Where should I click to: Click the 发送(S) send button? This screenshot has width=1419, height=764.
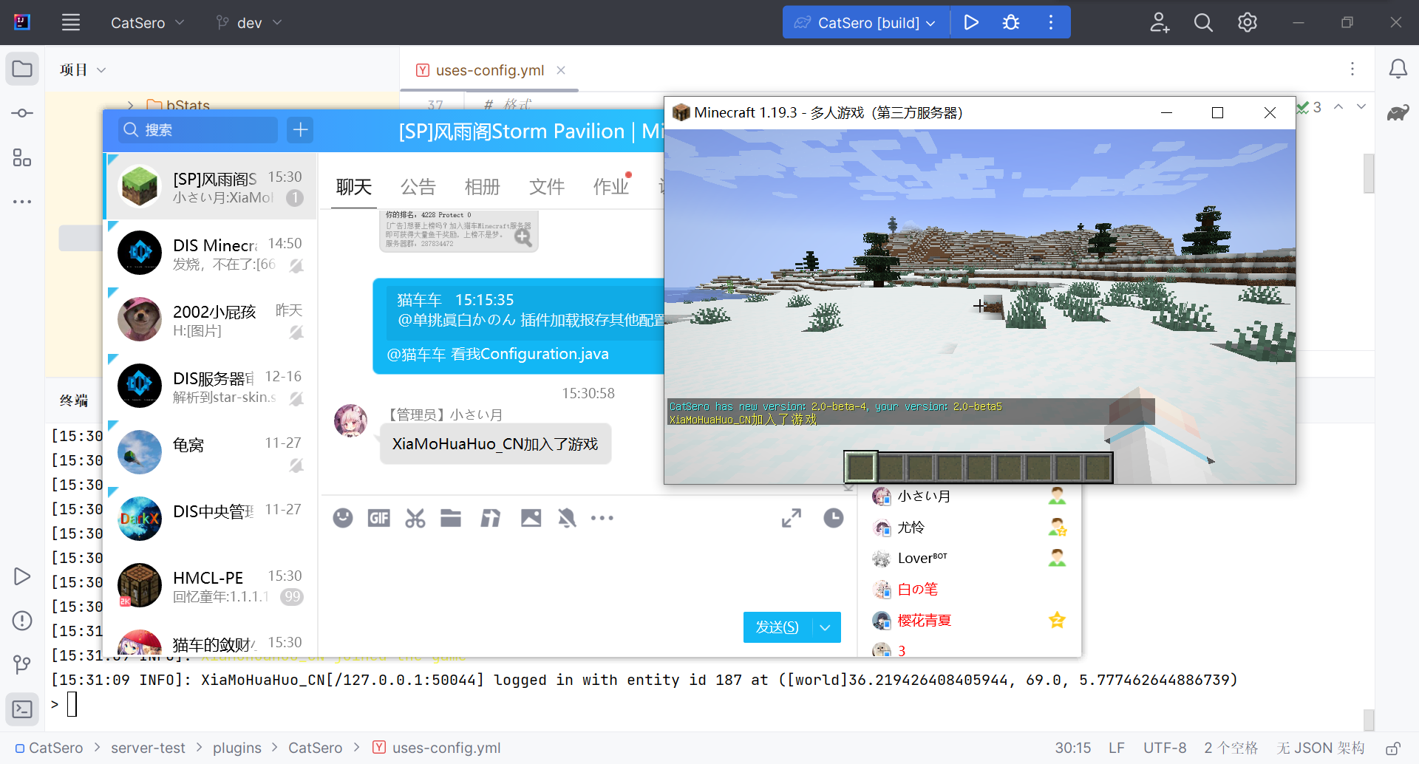pos(777,627)
